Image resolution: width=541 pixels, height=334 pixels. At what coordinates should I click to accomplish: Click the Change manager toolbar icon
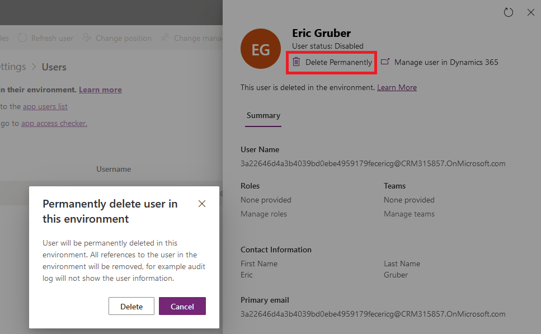click(x=166, y=38)
